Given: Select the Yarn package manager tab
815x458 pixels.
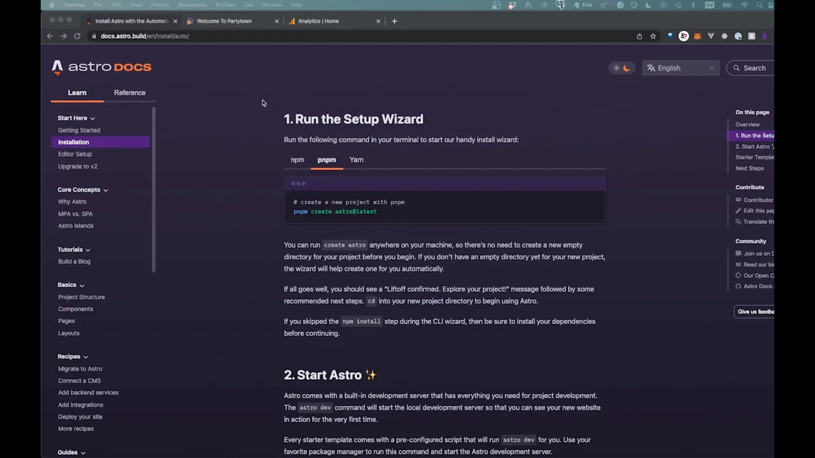Looking at the screenshot, I should tap(357, 160).
